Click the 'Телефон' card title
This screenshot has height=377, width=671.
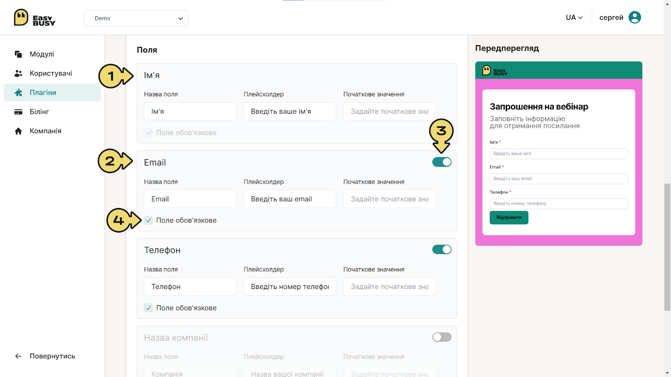(x=162, y=250)
